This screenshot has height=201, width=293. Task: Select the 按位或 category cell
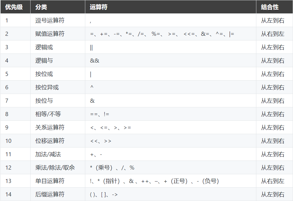coord(44,74)
